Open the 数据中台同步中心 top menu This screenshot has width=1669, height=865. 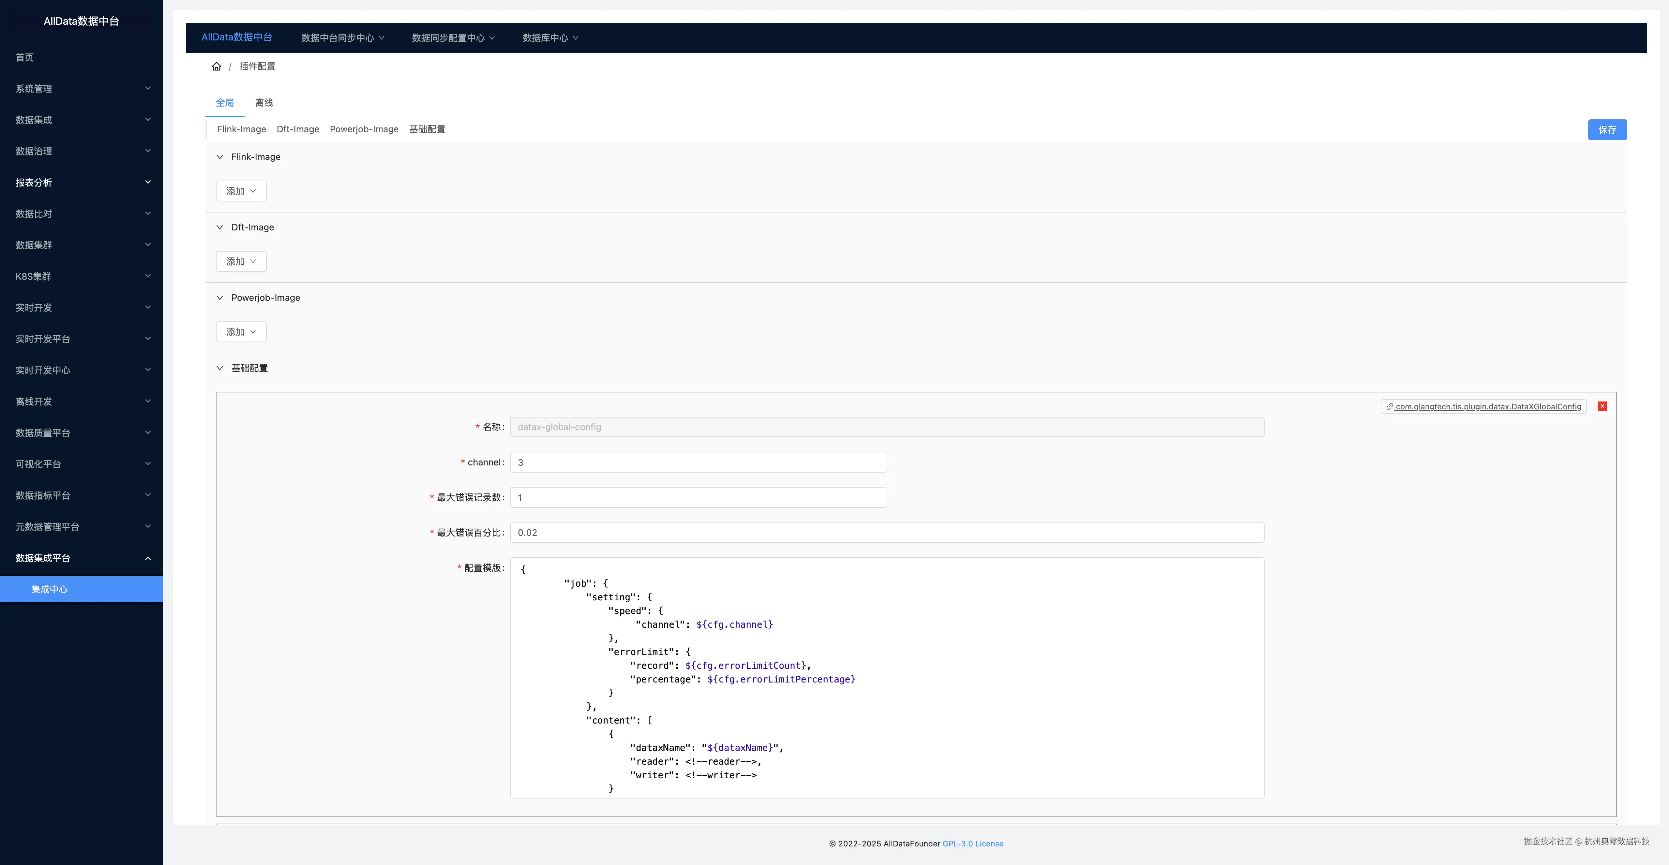tap(342, 37)
